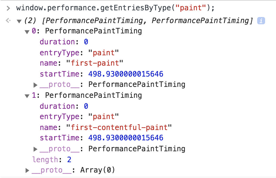Expand __proto__ under the first-paint entry
The width and height of the screenshot is (276, 178).
(x=35, y=85)
